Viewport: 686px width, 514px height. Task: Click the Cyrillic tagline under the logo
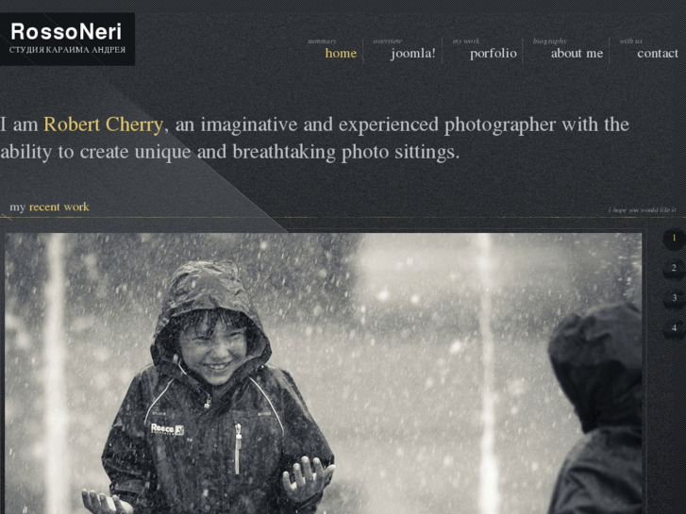[x=67, y=50]
